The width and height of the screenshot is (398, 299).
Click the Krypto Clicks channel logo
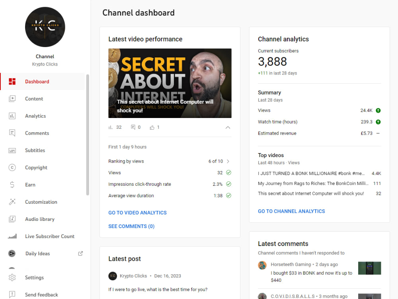tap(45, 27)
